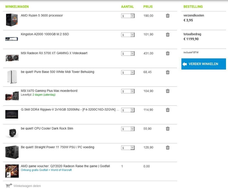Change quantity of MSI Radeon RX 5700 XT
The height and width of the screenshot is (189, 228).
tap(128, 54)
